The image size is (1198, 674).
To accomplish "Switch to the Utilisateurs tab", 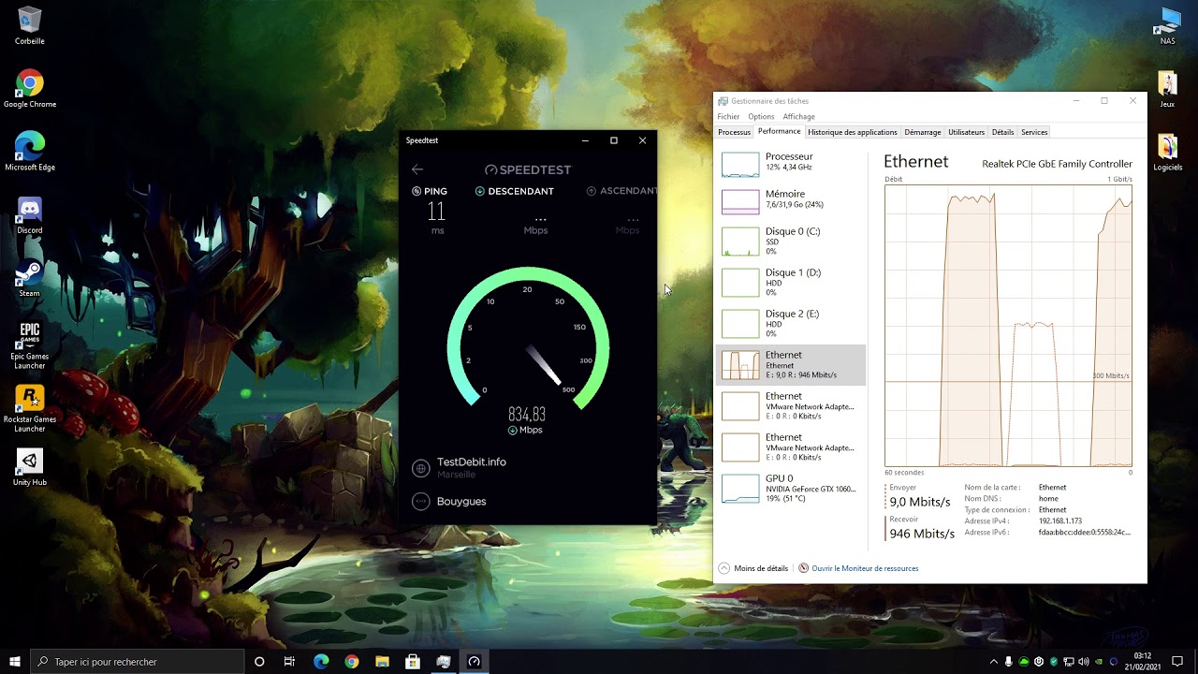I will (966, 132).
